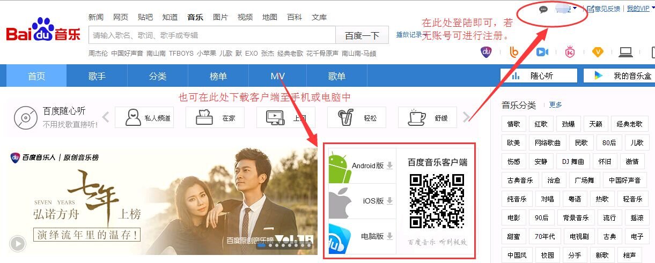Open the message bubble icon near username

click(x=543, y=9)
